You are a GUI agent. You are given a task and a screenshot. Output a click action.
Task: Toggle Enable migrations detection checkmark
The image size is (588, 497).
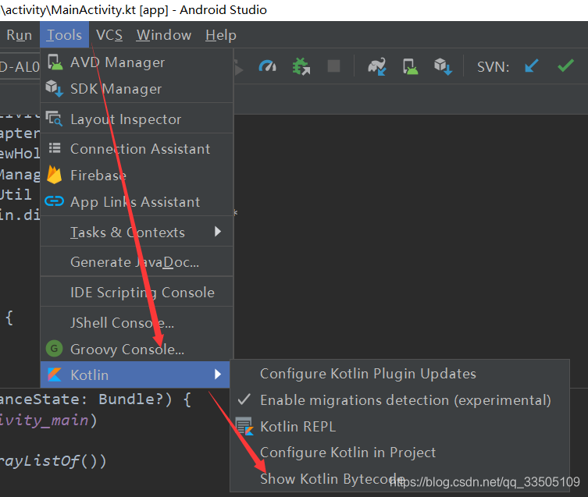(244, 399)
